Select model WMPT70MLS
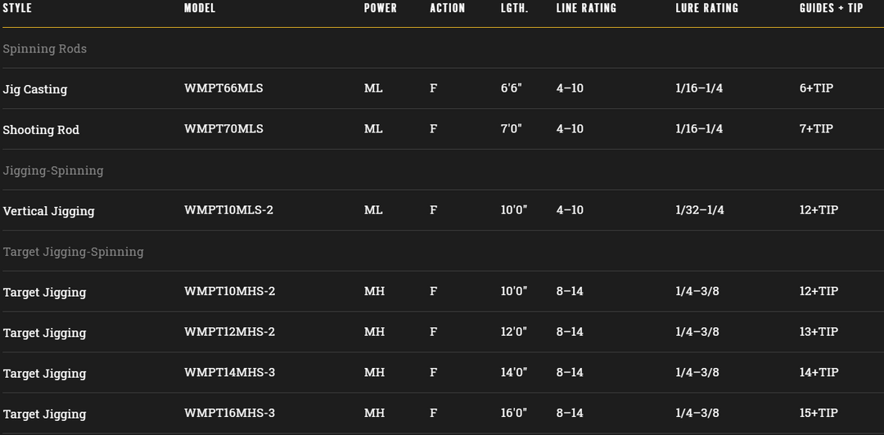Image resolution: width=884 pixels, height=435 pixels. click(223, 129)
